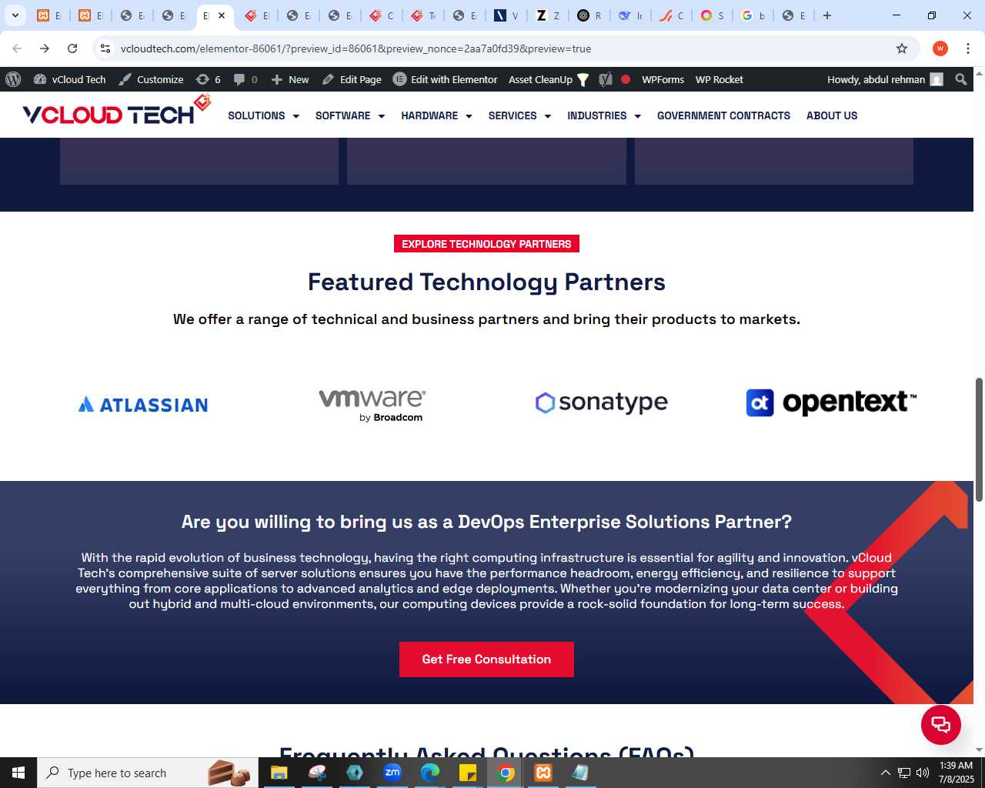The width and height of the screenshot is (985, 788).
Task: Open the Yoast SEO icon in admin bar
Action: click(606, 79)
